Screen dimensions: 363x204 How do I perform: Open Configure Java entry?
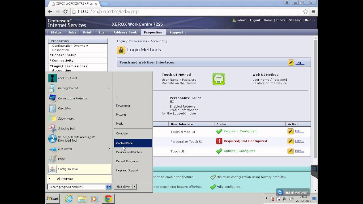[x=79, y=169]
